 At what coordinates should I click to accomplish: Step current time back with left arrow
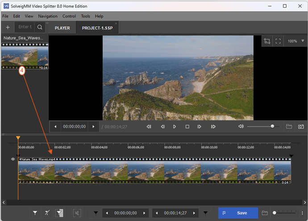pos(55,127)
